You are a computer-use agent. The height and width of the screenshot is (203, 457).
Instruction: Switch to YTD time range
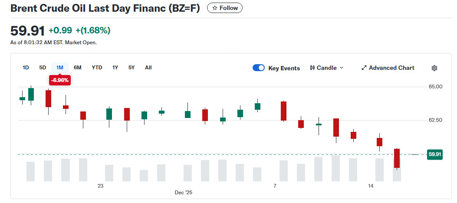click(x=97, y=68)
